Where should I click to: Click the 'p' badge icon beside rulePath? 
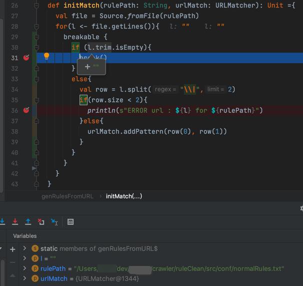click(35, 268)
